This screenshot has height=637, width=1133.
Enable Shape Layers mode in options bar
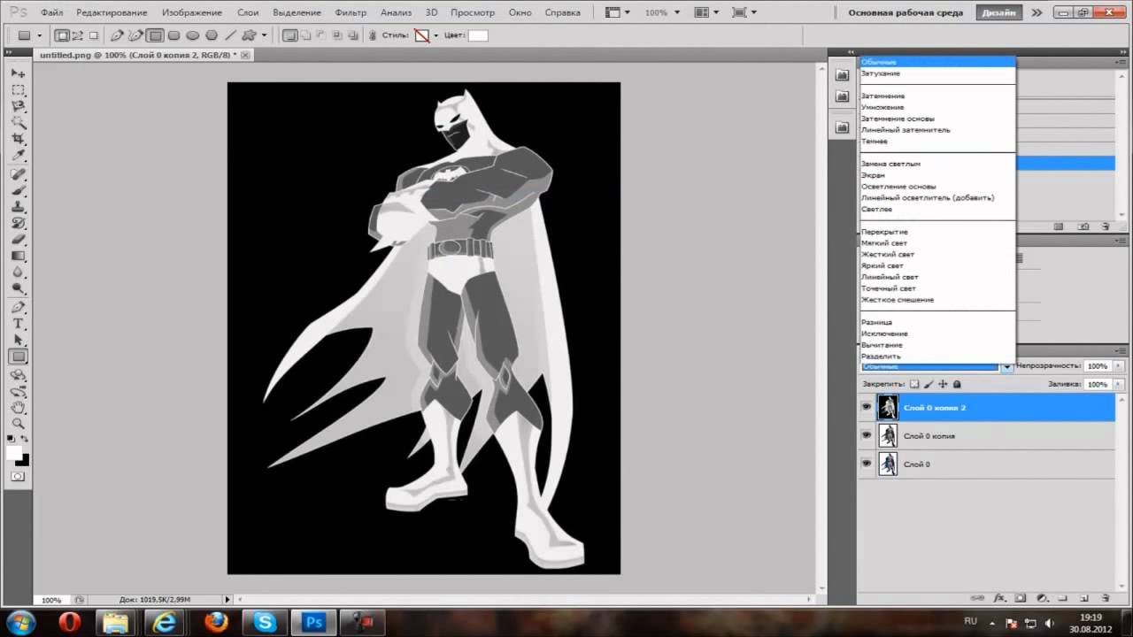click(x=62, y=35)
